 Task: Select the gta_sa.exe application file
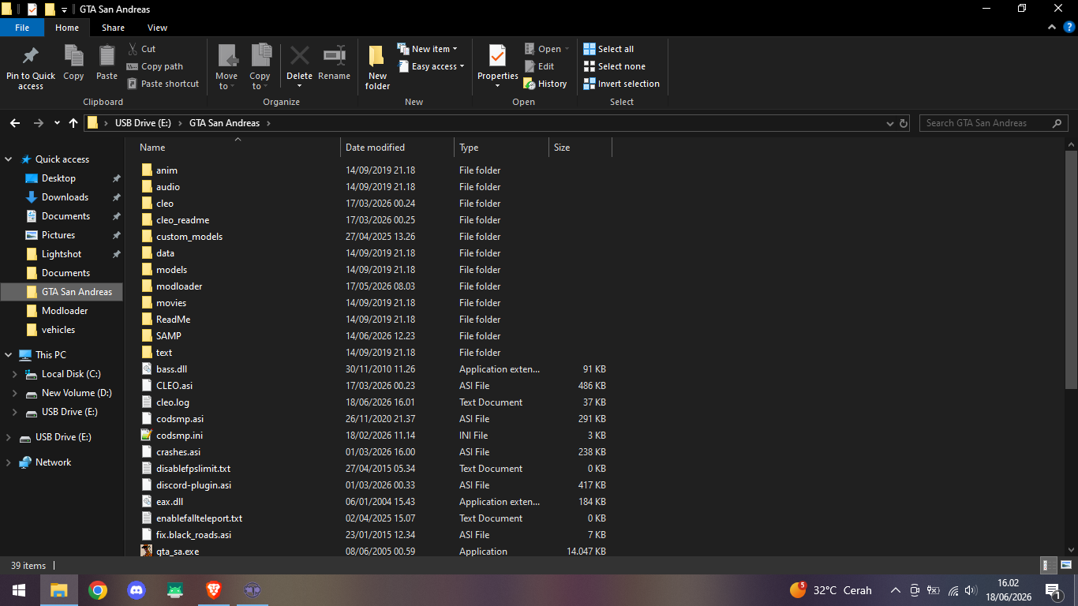(x=178, y=551)
